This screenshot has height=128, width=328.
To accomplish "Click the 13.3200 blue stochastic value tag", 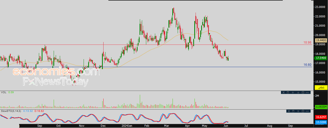I will point(321,122).
